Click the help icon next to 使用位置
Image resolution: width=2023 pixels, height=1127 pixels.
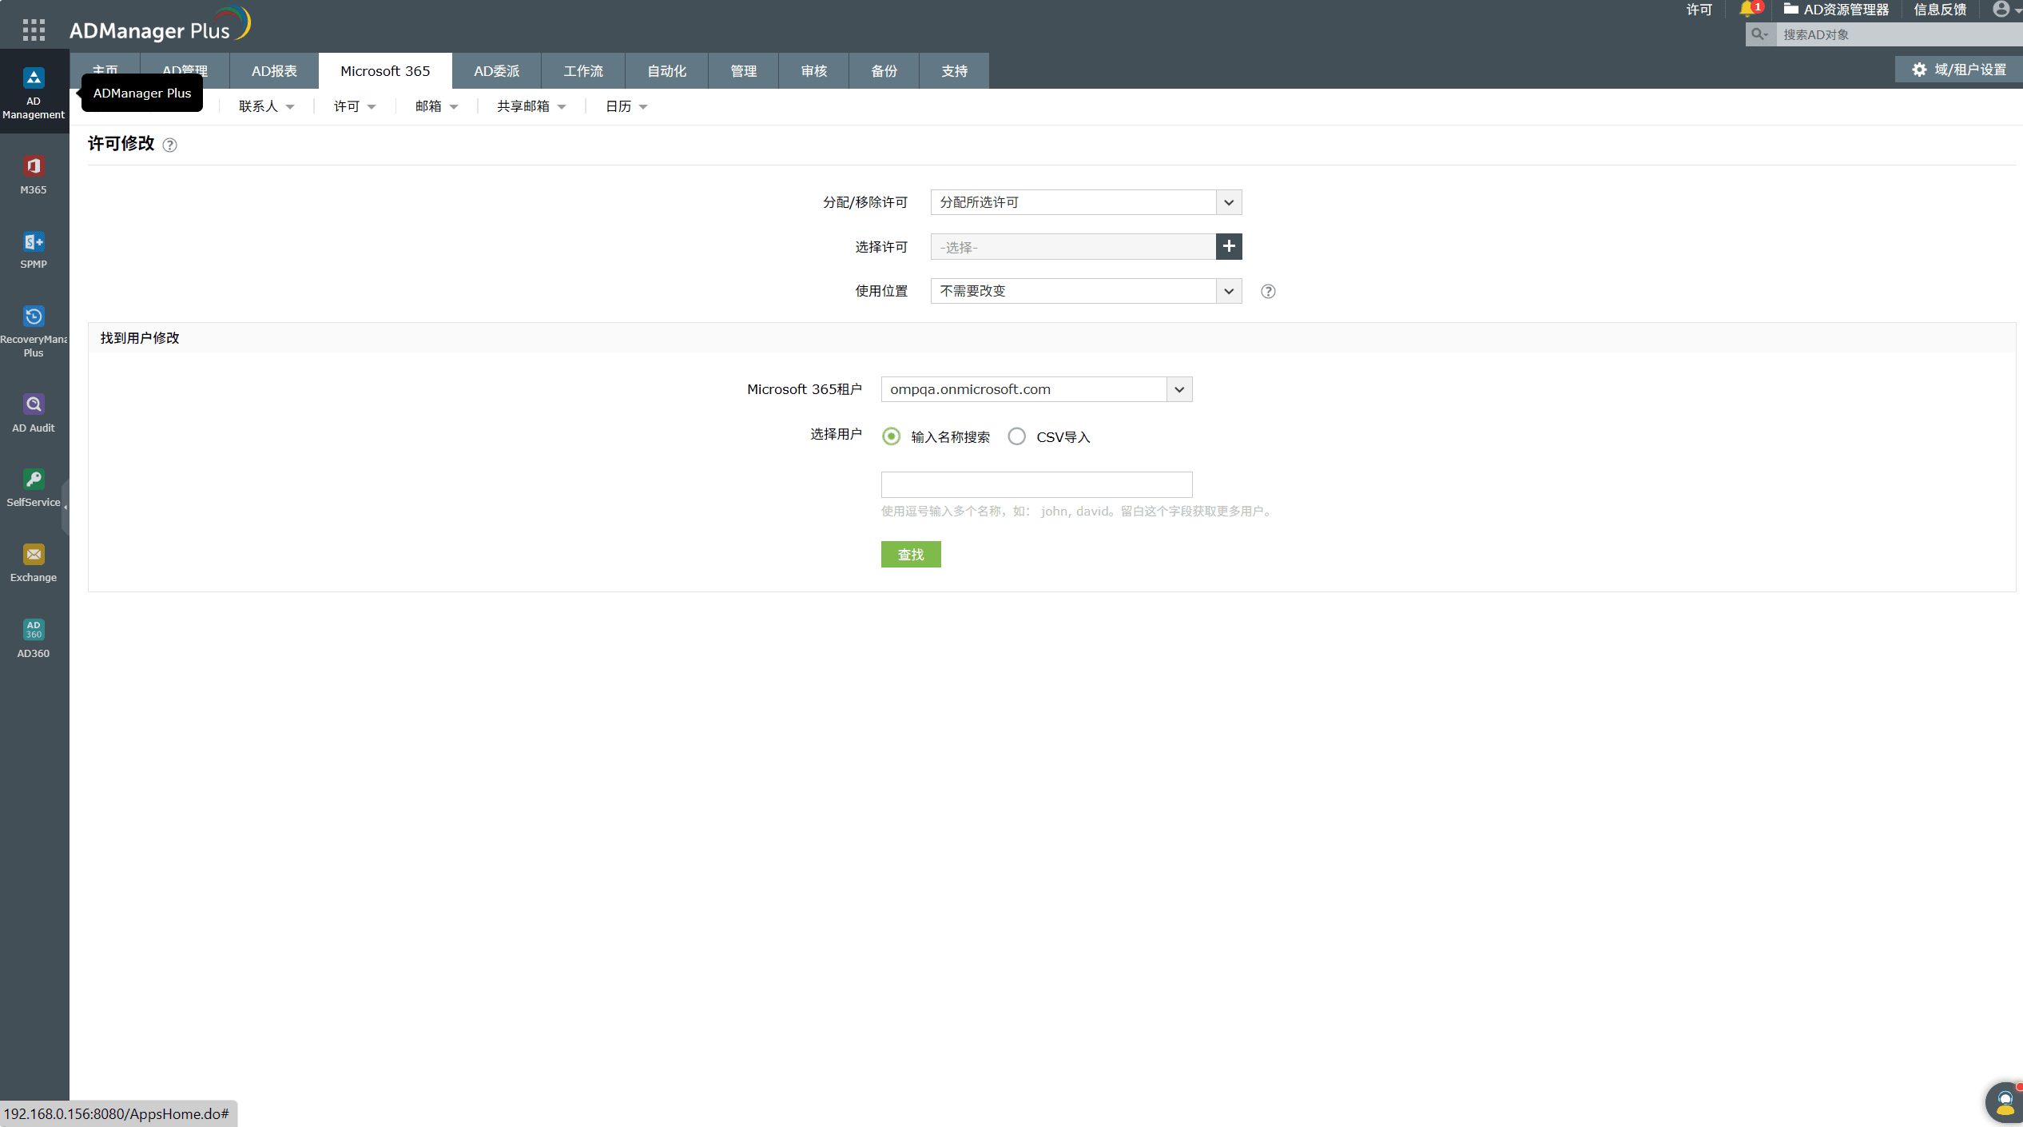1268,292
